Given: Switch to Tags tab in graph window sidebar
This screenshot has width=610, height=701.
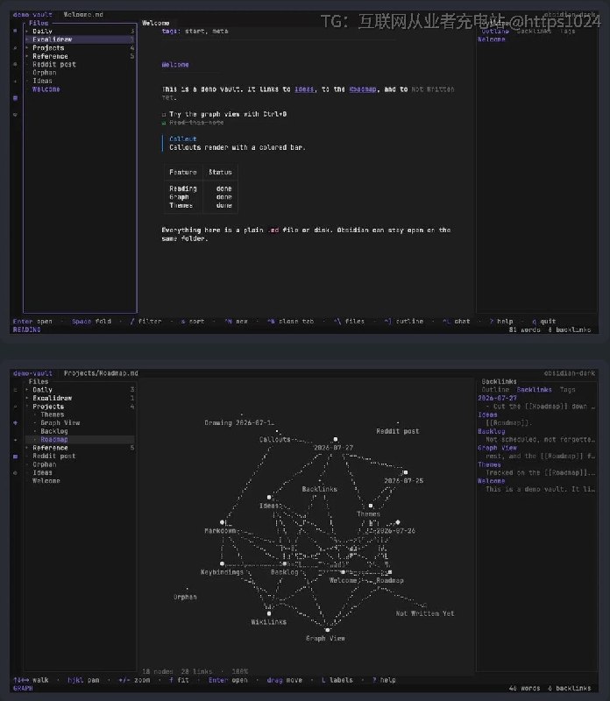Looking at the screenshot, I should pyautogui.click(x=568, y=390).
